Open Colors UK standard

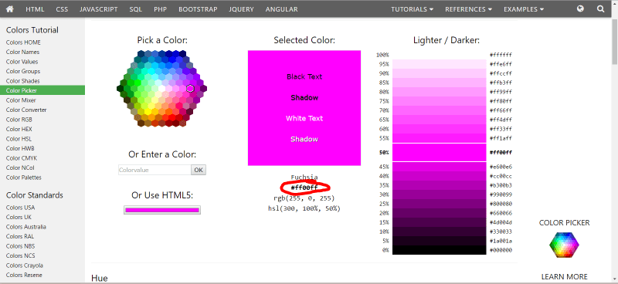[19, 218]
